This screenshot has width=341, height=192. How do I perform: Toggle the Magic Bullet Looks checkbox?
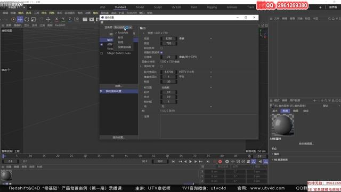[102, 53]
